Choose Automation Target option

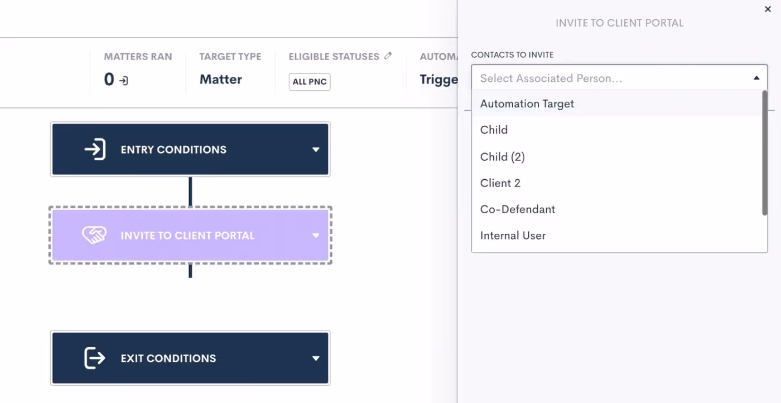click(617, 104)
